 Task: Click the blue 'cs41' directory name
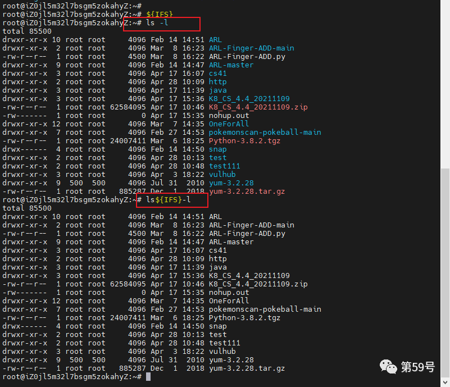[218, 73]
